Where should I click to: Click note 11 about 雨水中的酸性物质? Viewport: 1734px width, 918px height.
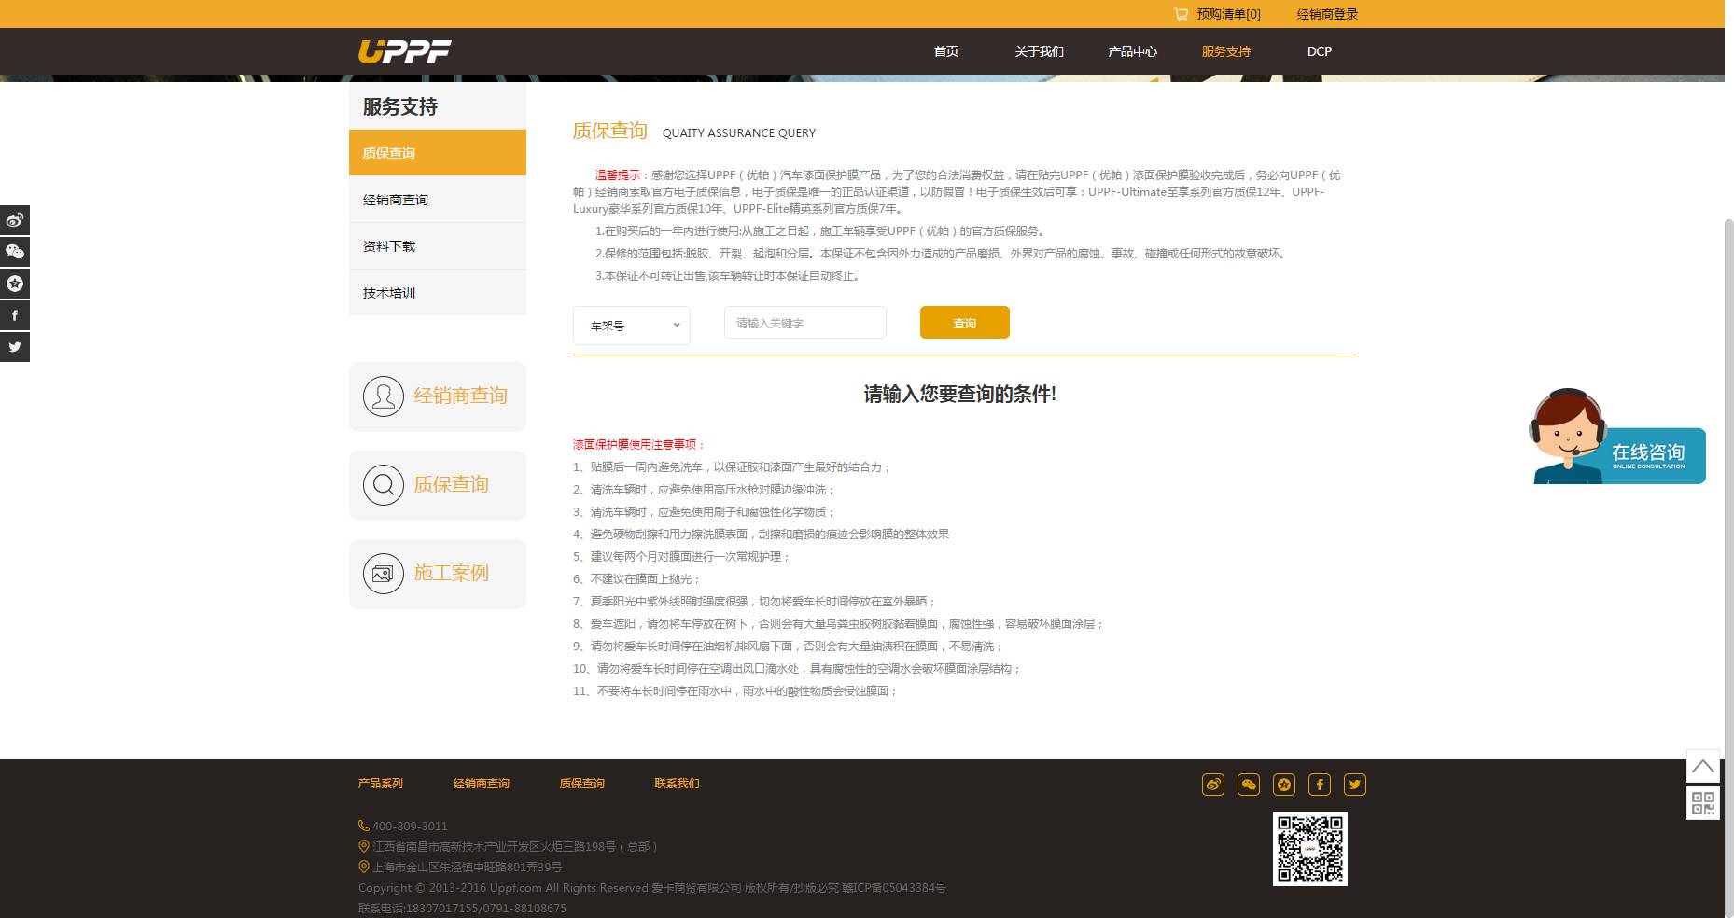(735, 690)
